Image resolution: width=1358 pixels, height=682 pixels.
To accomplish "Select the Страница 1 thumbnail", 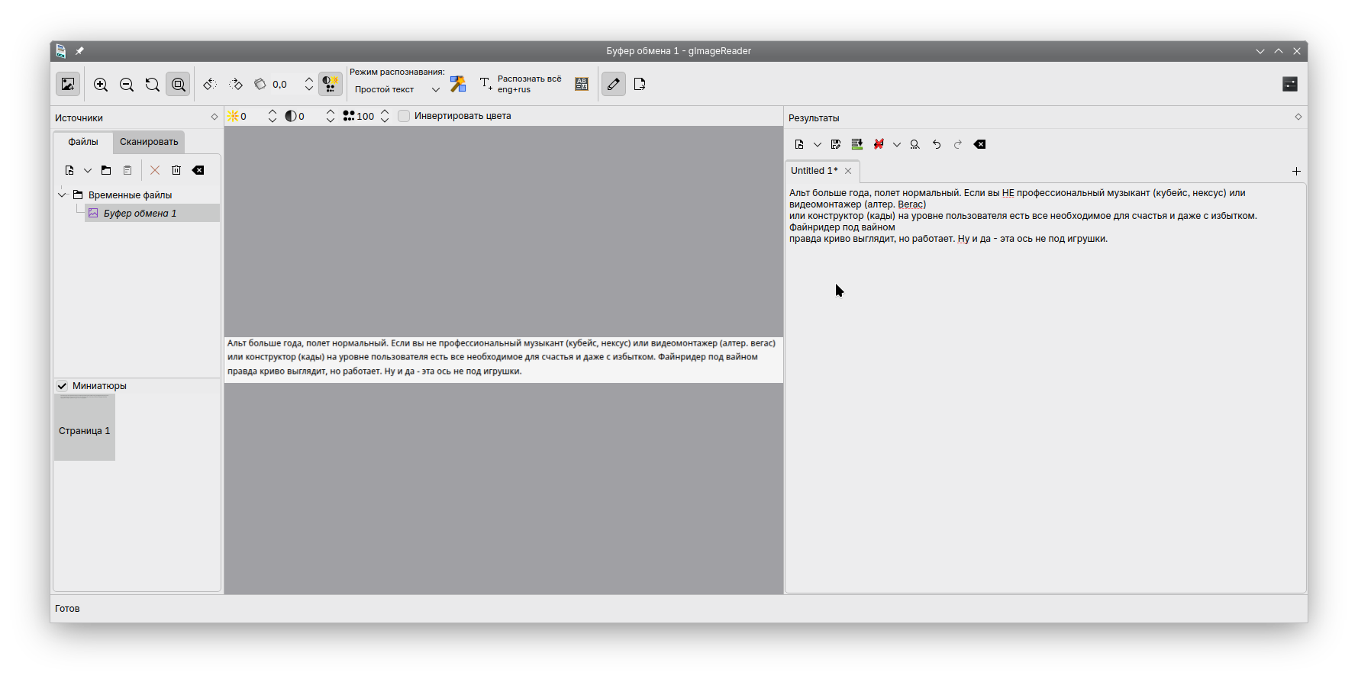I will click(x=85, y=427).
